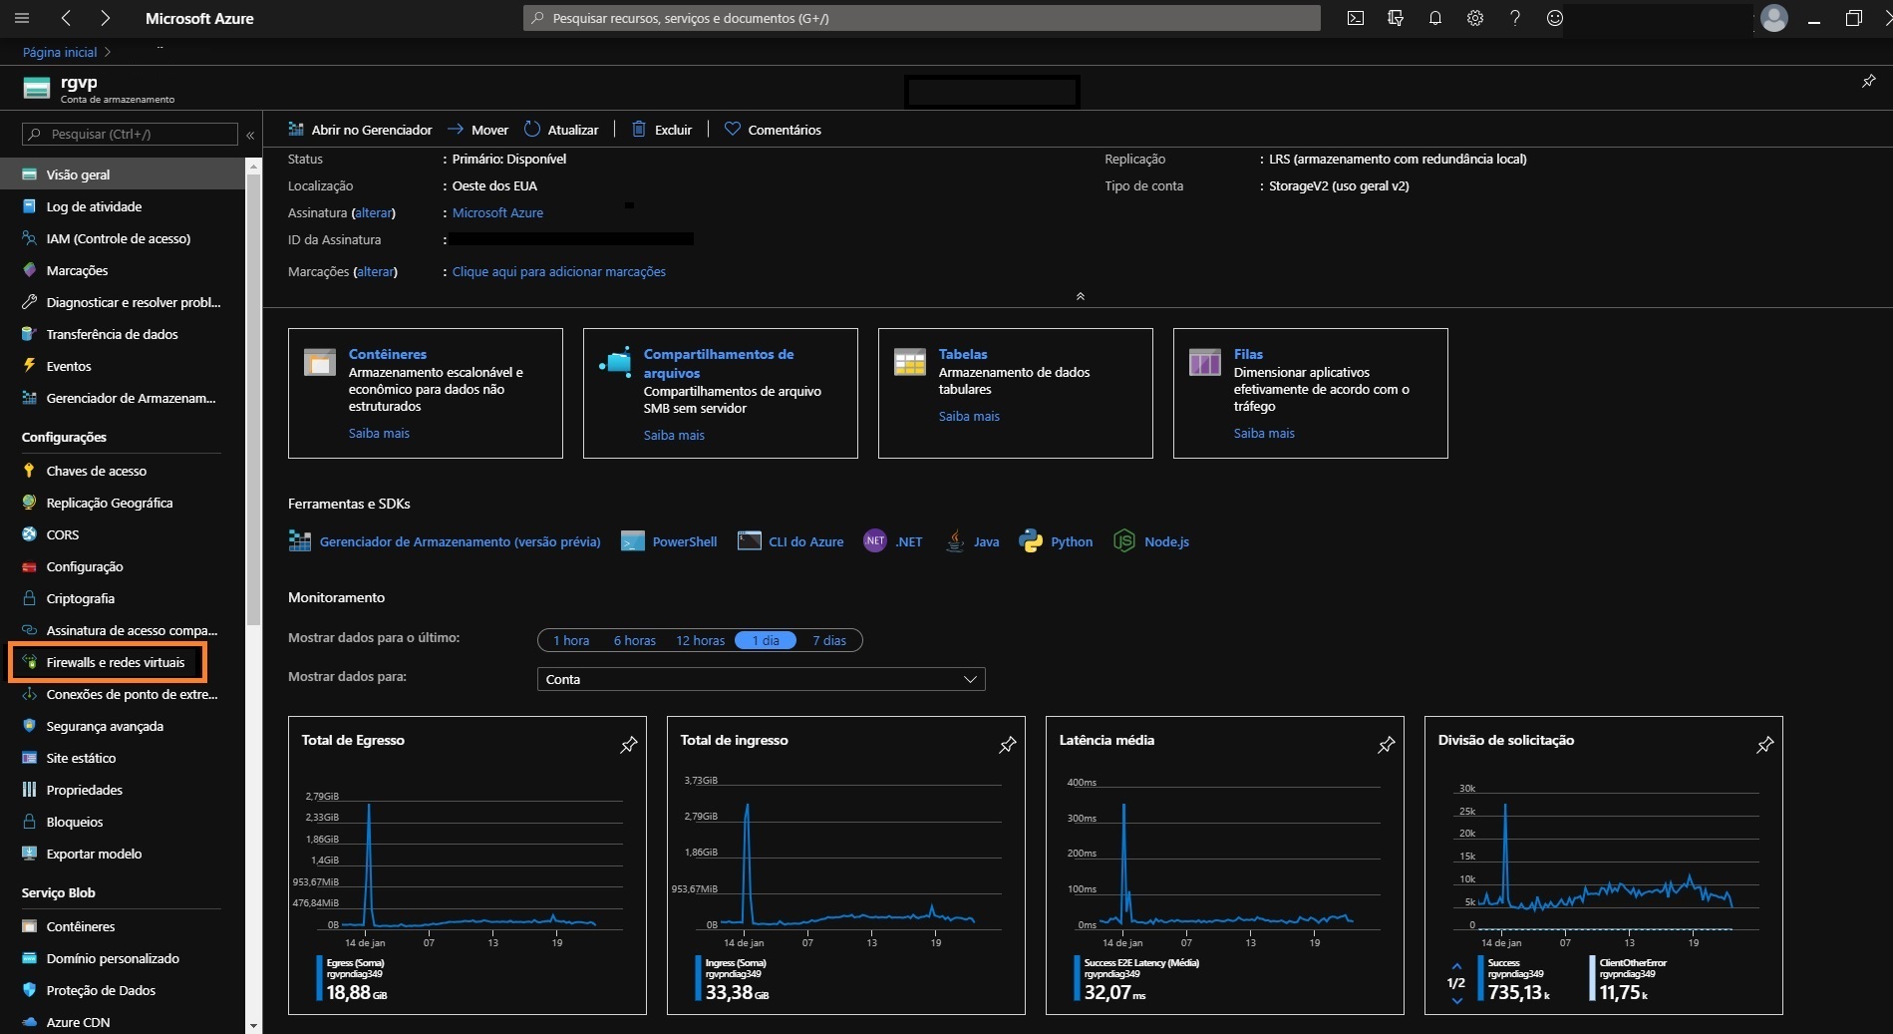Viewport: 1893px width, 1034px height.
Task: Show previous legend page in Divisão chart
Action: pyautogui.click(x=1456, y=966)
